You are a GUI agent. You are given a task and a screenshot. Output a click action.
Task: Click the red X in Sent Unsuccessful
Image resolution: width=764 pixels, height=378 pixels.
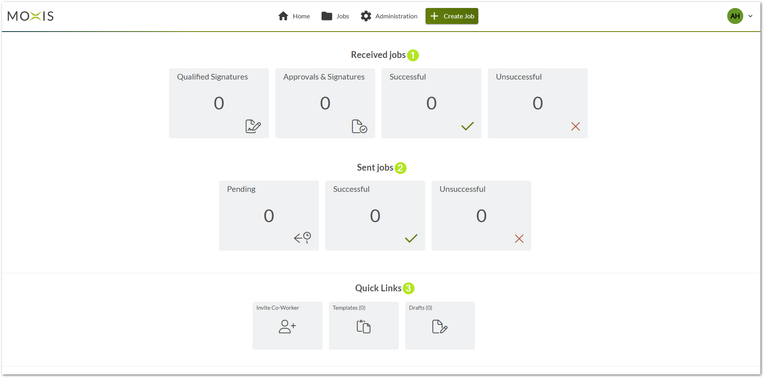pyautogui.click(x=519, y=239)
